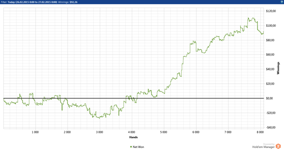Click the -$40,00 y-axis label
Image resolution: width=284 pixels, height=150 pixels.
click(271, 127)
